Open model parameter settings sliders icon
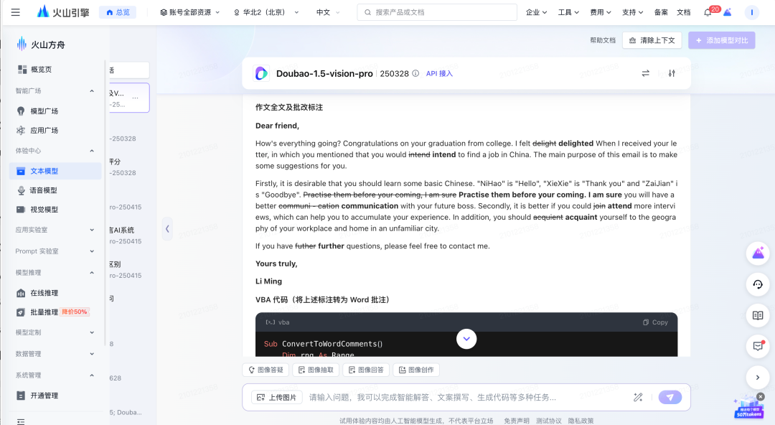The width and height of the screenshot is (775, 425). (672, 73)
